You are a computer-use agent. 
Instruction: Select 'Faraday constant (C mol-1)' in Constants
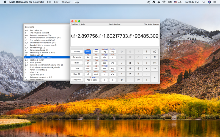click(47, 58)
